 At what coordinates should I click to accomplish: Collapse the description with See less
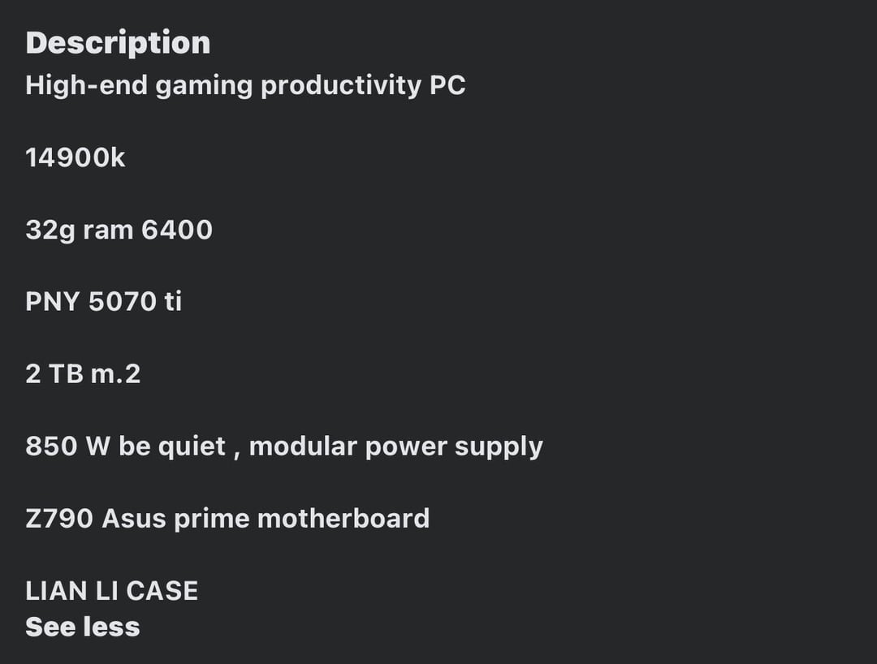[x=82, y=627]
